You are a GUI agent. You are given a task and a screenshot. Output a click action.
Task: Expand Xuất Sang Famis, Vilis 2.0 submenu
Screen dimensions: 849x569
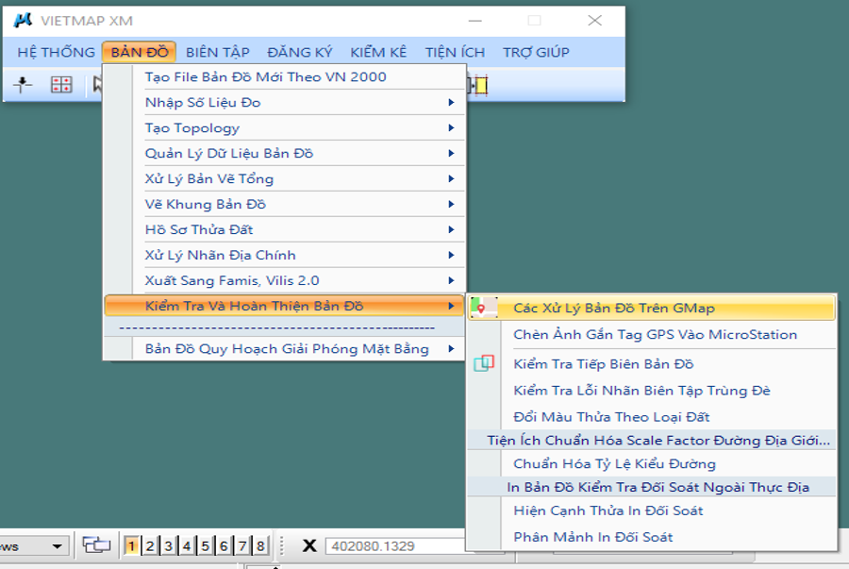[x=284, y=280]
